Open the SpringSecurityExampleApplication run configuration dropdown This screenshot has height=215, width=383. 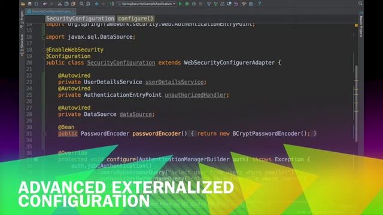(146, 4)
